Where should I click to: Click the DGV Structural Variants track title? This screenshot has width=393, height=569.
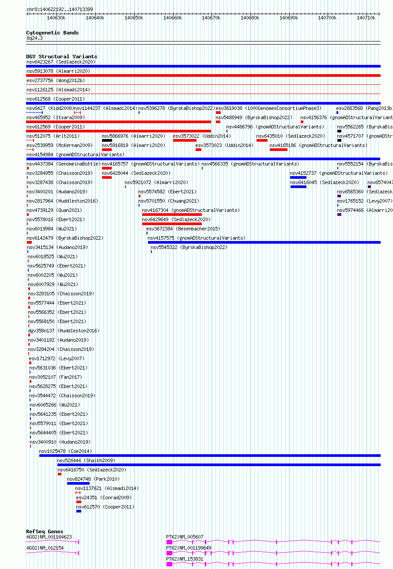[62, 57]
